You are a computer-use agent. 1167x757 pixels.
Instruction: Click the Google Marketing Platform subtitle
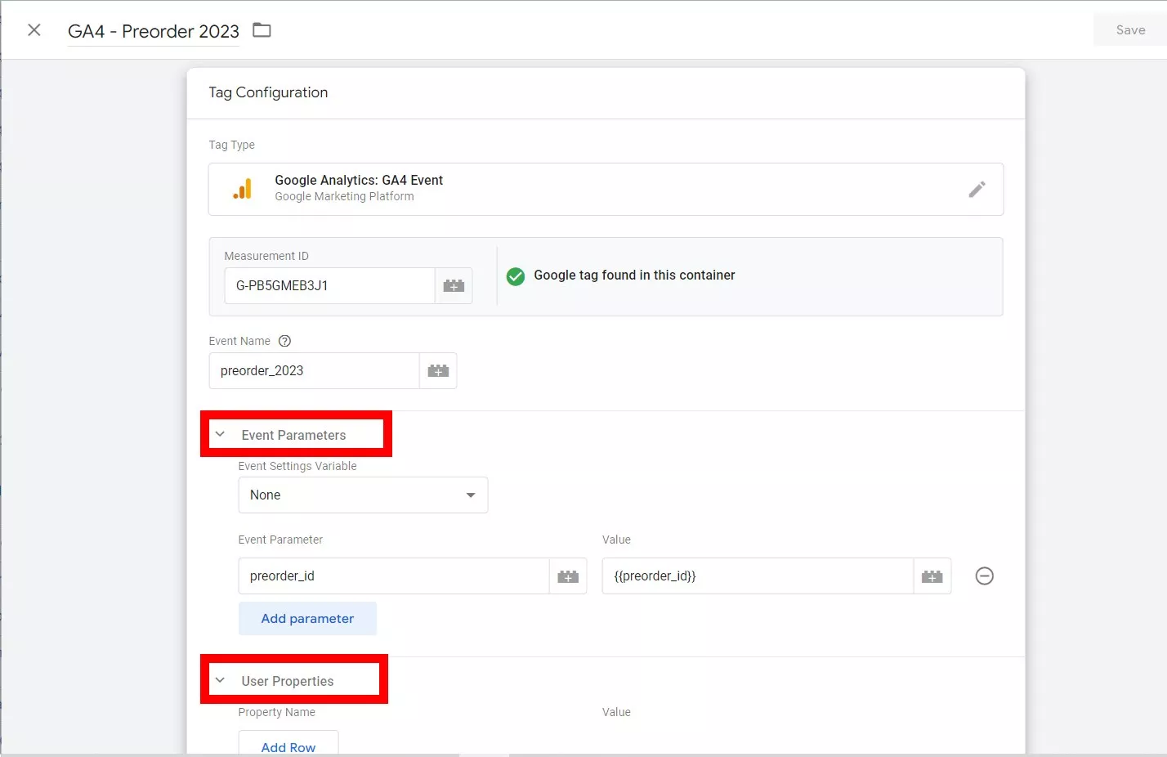[344, 197]
